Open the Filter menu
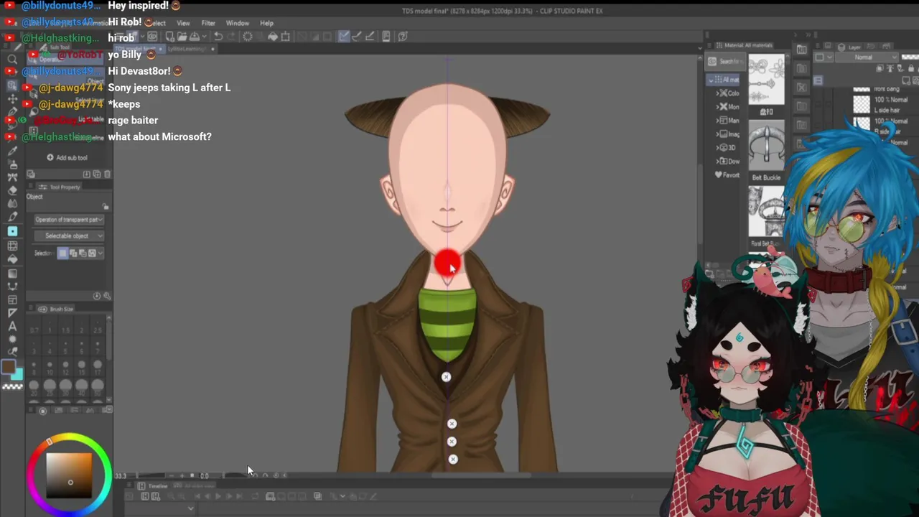The image size is (919, 517). [208, 23]
